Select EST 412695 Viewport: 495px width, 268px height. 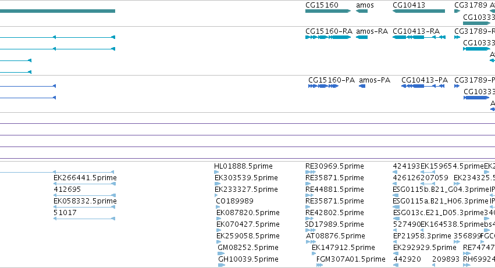click(x=67, y=190)
